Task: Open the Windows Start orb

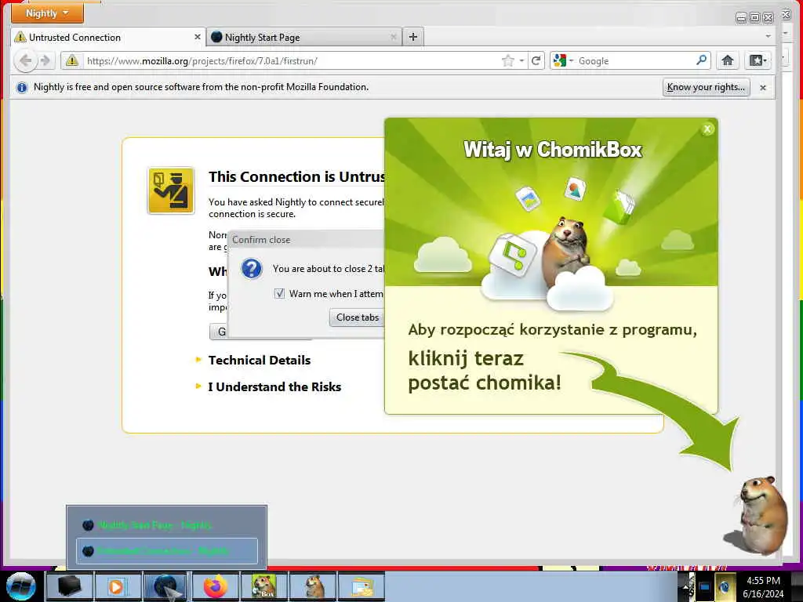Action: point(21,586)
